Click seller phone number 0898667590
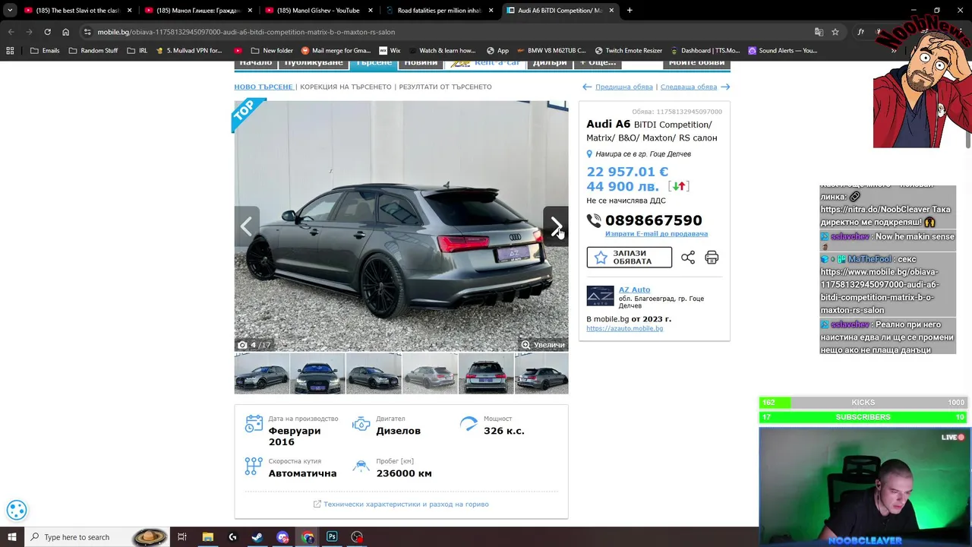The height and width of the screenshot is (547, 972). tap(654, 220)
